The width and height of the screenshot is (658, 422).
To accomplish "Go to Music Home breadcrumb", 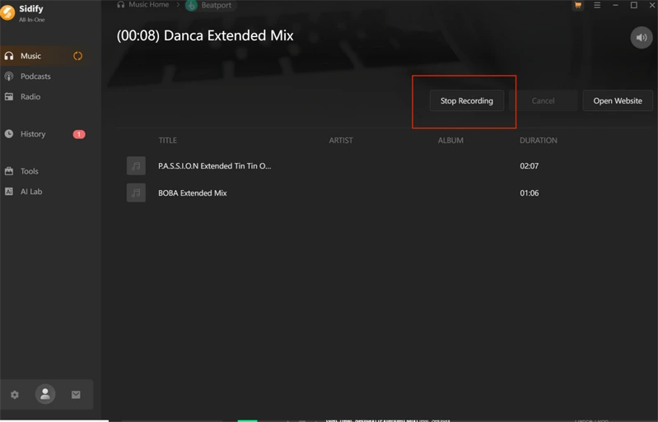I will tap(142, 5).
